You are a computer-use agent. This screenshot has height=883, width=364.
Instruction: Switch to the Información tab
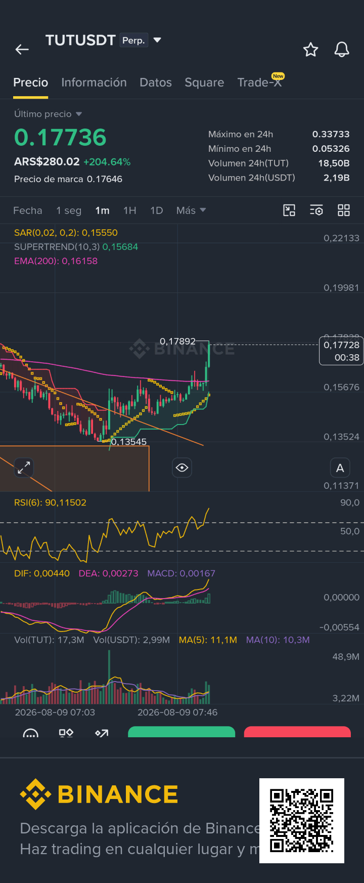pyautogui.click(x=94, y=82)
